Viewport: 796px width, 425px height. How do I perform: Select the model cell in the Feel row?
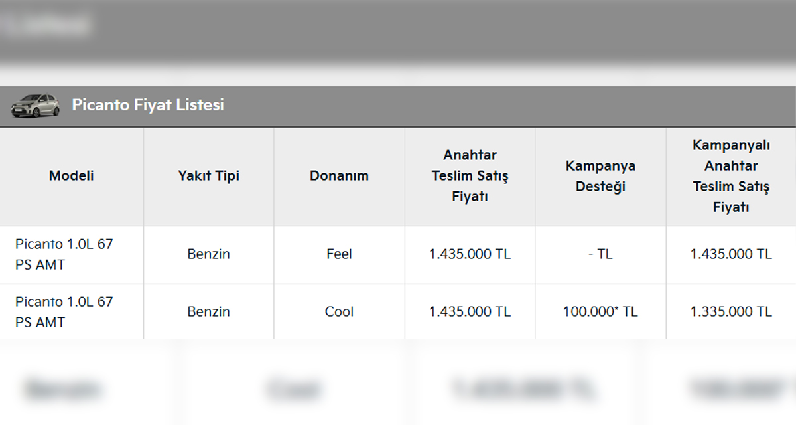click(72, 254)
